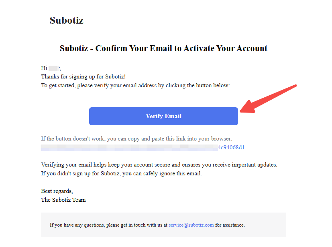This screenshot has width=332, height=247.
Task: Click the Confirm Your Email heading
Action: pos(163,48)
